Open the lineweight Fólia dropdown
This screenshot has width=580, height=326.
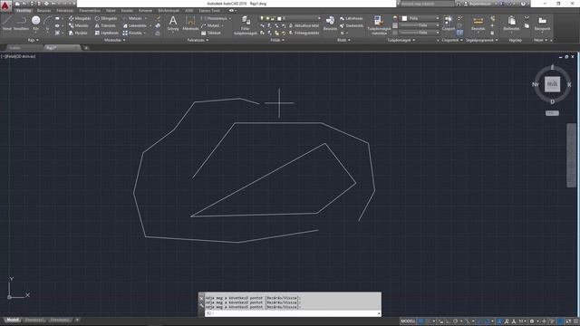(420, 25)
